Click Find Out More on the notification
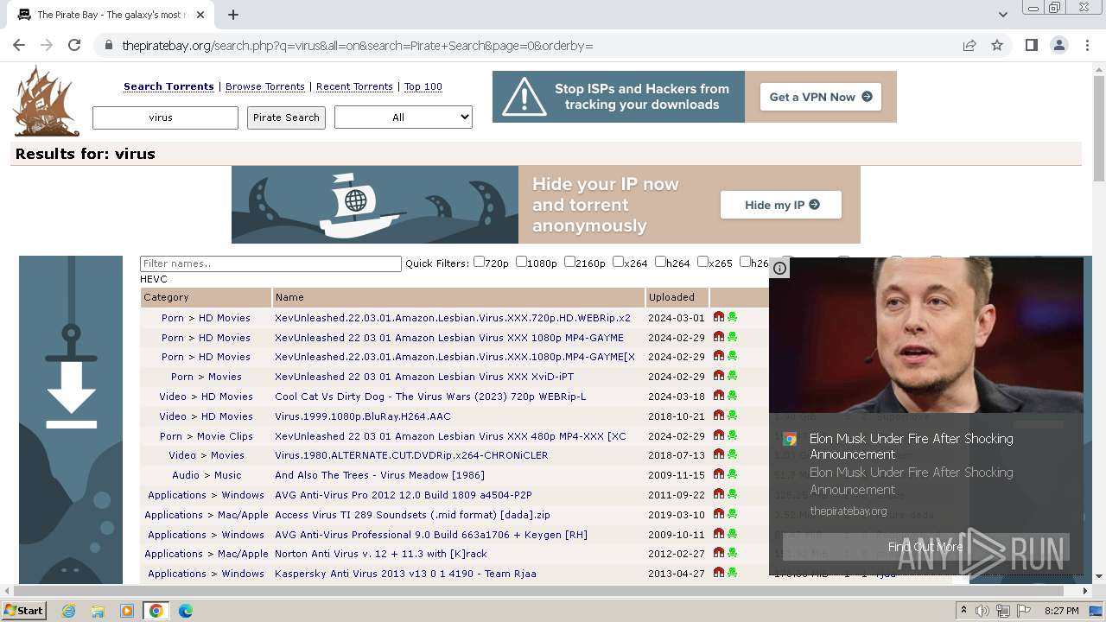This screenshot has width=1106, height=622. point(925,547)
